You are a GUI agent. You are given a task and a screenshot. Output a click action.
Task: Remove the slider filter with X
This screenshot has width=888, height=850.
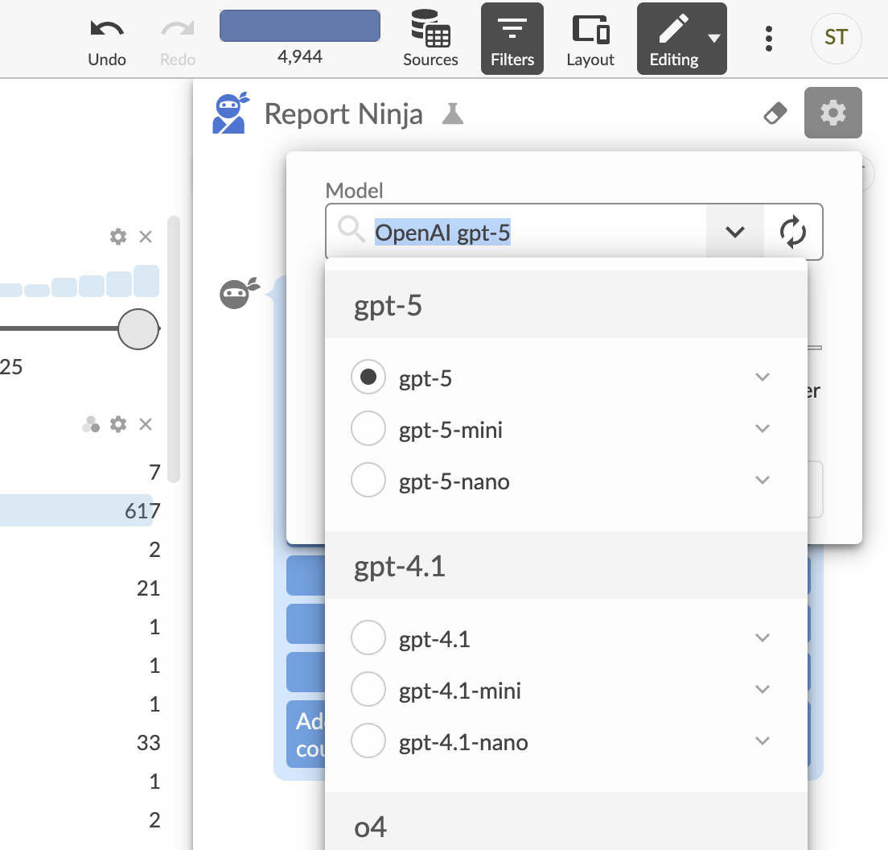coord(146,237)
